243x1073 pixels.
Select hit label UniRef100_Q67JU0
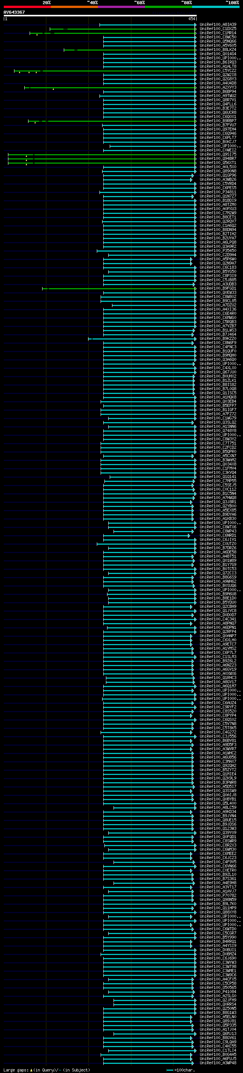[x=218, y=372]
